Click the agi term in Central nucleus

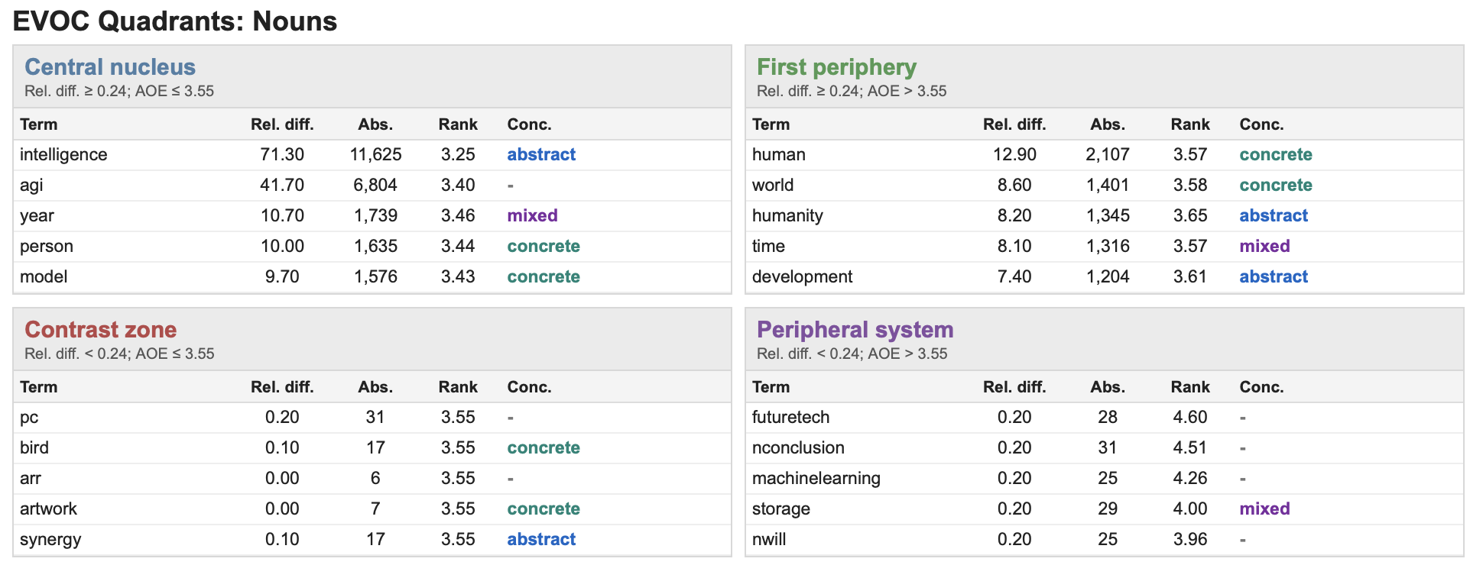tap(31, 186)
